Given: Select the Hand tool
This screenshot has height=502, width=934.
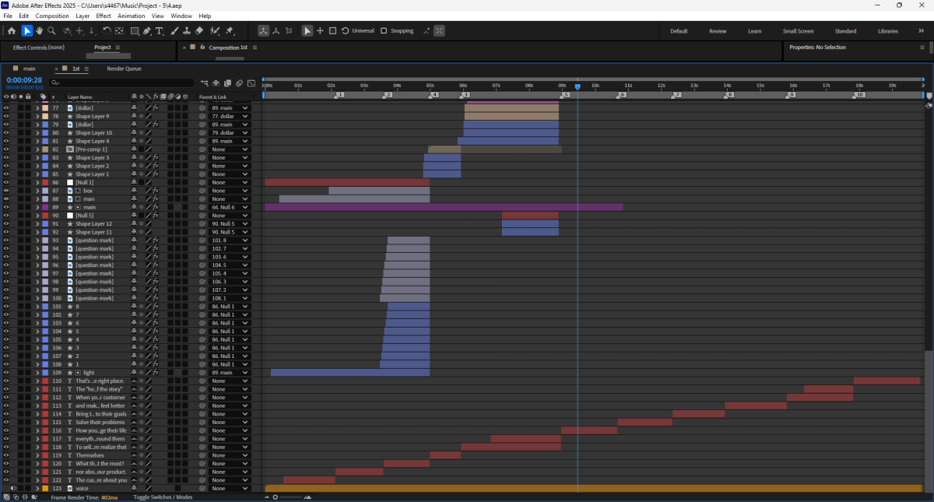Looking at the screenshot, I should click(39, 31).
